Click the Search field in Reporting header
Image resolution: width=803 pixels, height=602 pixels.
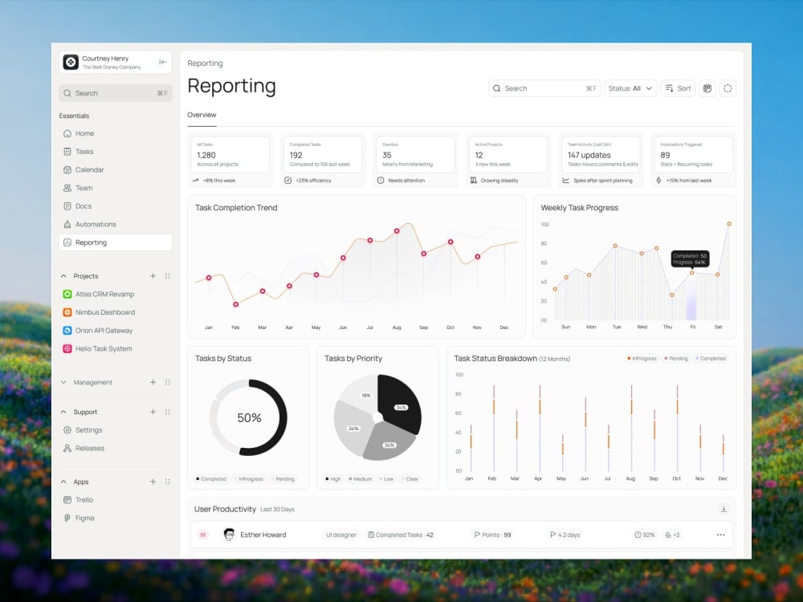(544, 88)
